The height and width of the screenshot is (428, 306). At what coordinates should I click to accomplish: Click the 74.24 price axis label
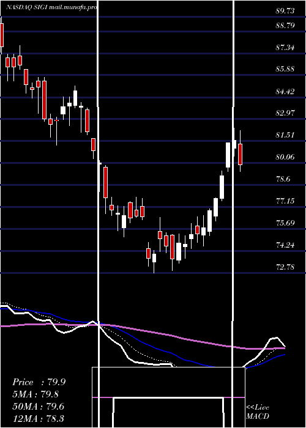pos(285,245)
